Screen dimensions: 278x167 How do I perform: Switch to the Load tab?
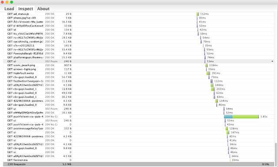click(9, 9)
